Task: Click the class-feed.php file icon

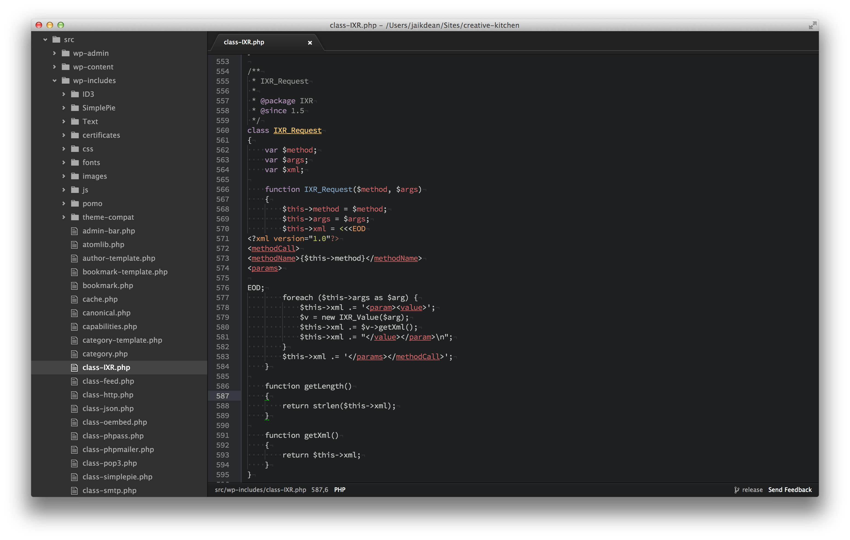Action: [74, 381]
